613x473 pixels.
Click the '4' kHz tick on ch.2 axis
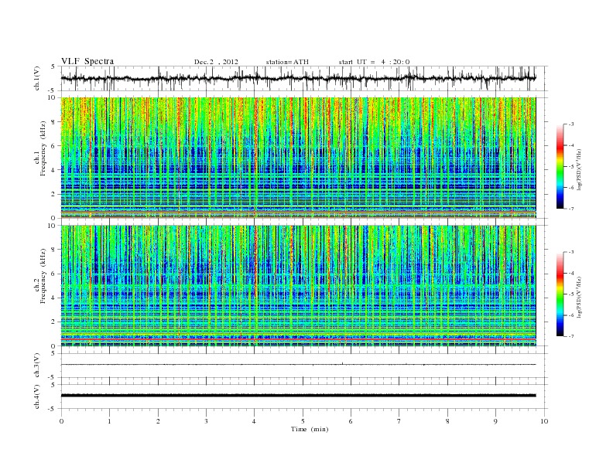(54, 298)
